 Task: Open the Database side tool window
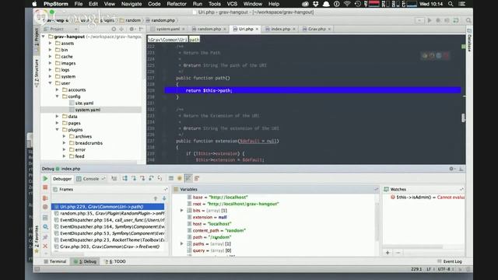(469, 40)
